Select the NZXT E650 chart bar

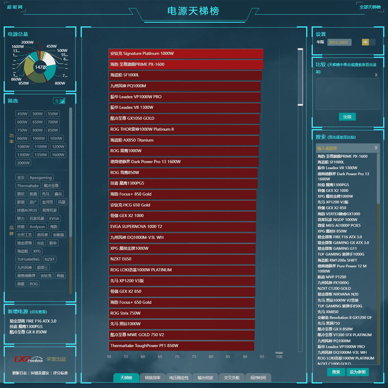tap(182, 259)
